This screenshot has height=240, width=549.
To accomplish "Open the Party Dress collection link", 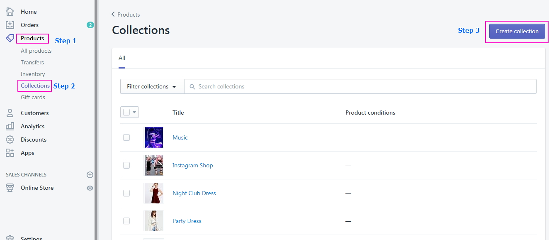I will point(187,221).
